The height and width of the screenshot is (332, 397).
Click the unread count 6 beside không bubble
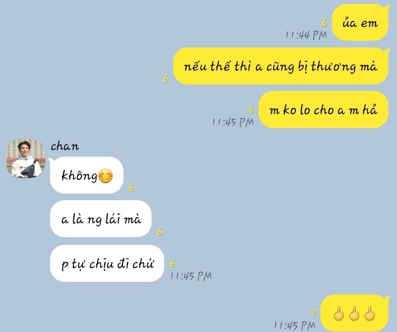pyautogui.click(x=131, y=188)
